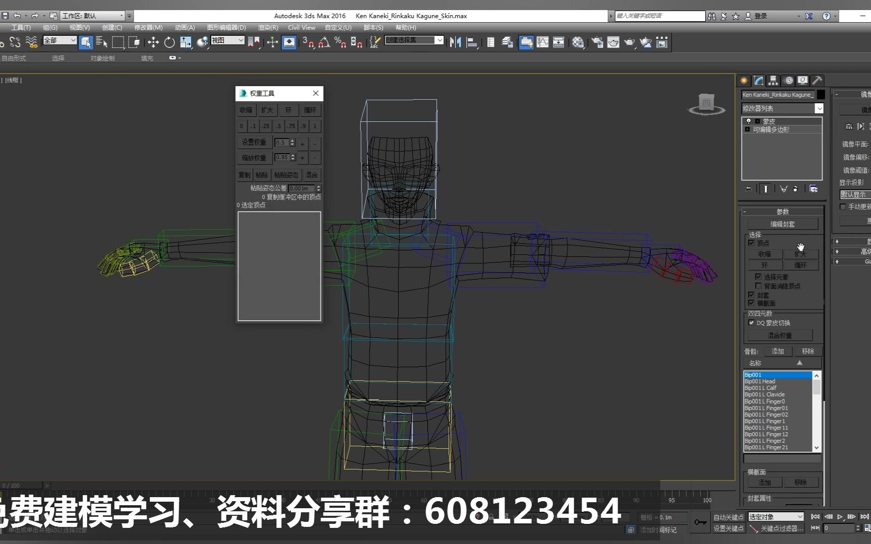This screenshot has width=871, height=544.
Task: Click the 编辑封套 button
Action: pos(782,224)
